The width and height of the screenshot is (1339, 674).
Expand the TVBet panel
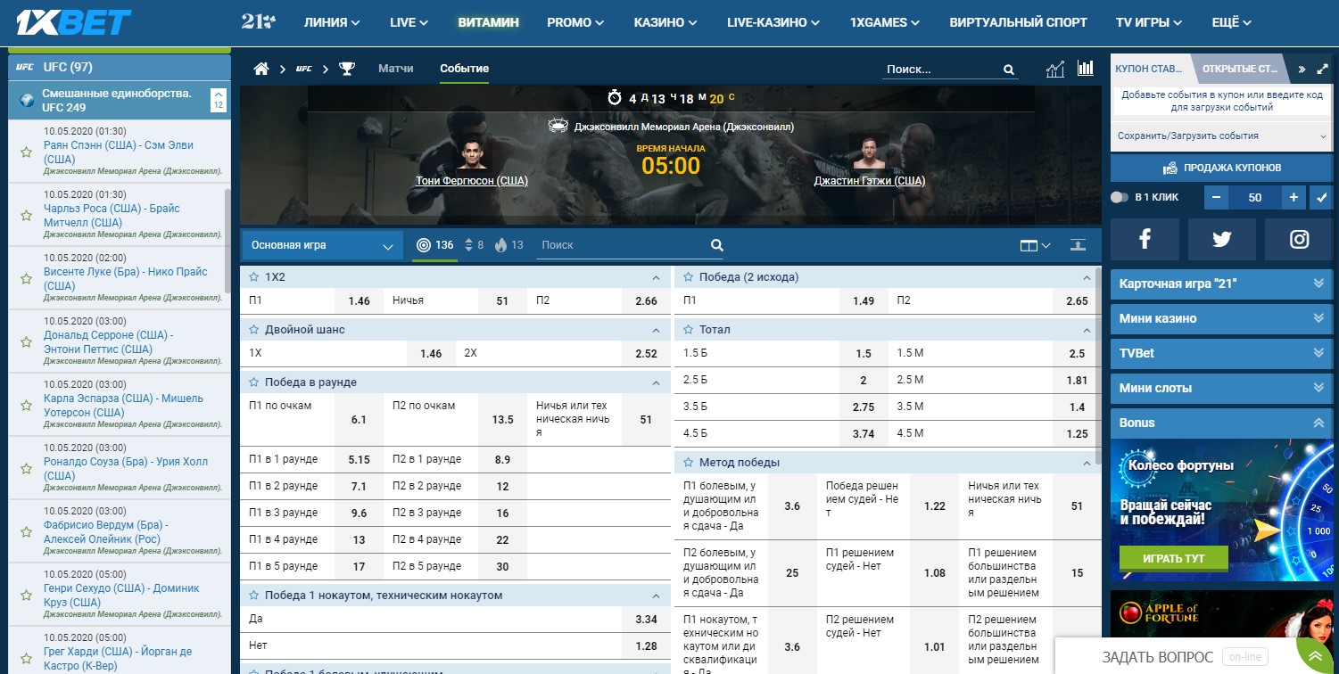click(1222, 353)
